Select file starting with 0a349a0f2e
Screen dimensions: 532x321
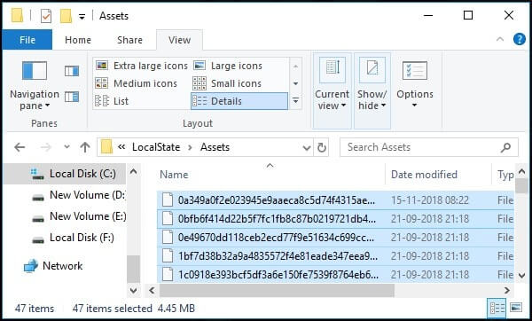coord(335,200)
